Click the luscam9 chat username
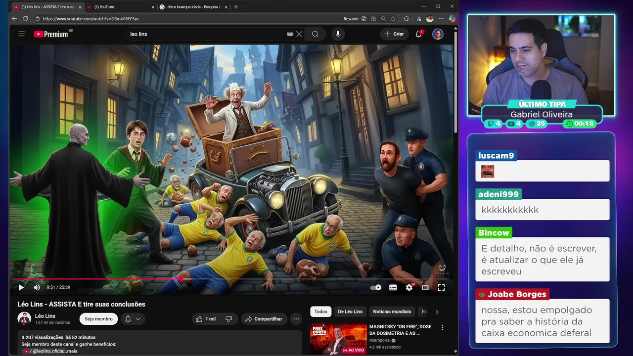This screenshot has height=356, width=633. coord(496,156)
